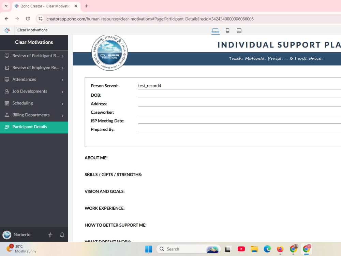The image size is (341, 256).
Task: Click the Job Developments sidebar icon
Action: click(7, 91)
